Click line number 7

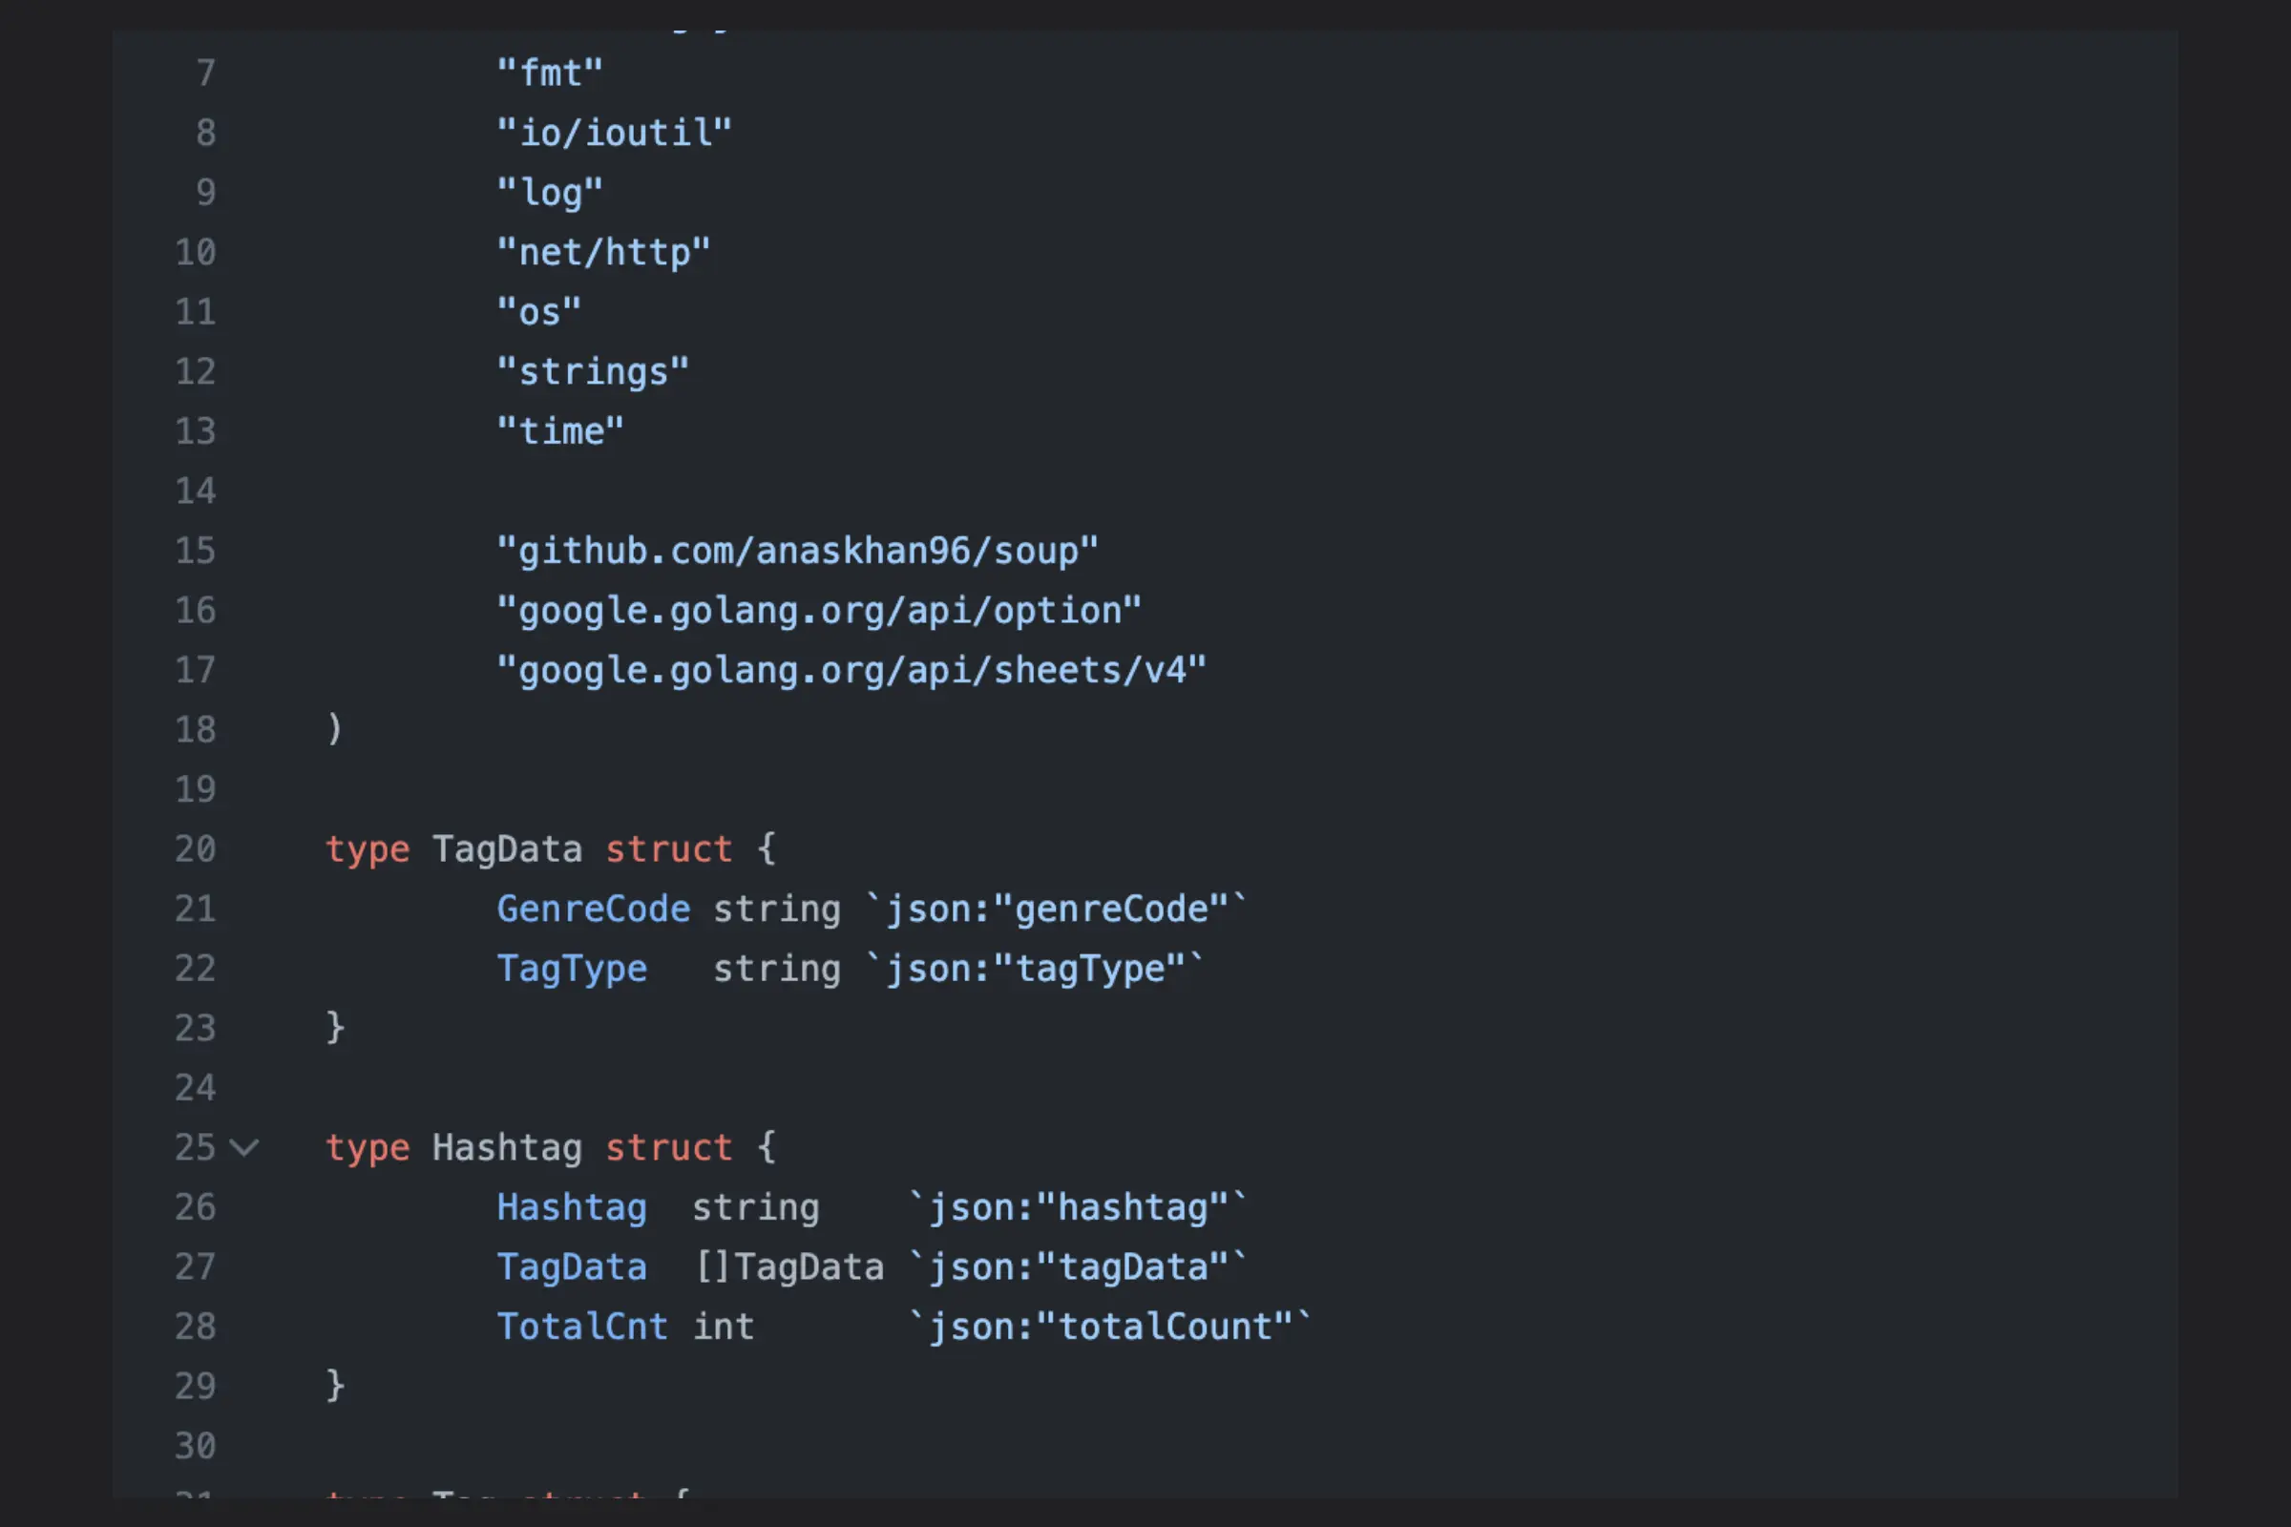205,73
